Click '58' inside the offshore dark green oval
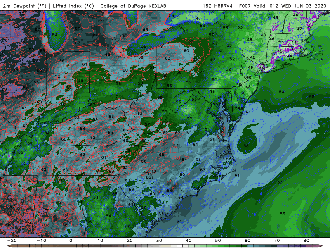This screenshot has width=330, height=248. pyautogui.click(x=246, y=146)
